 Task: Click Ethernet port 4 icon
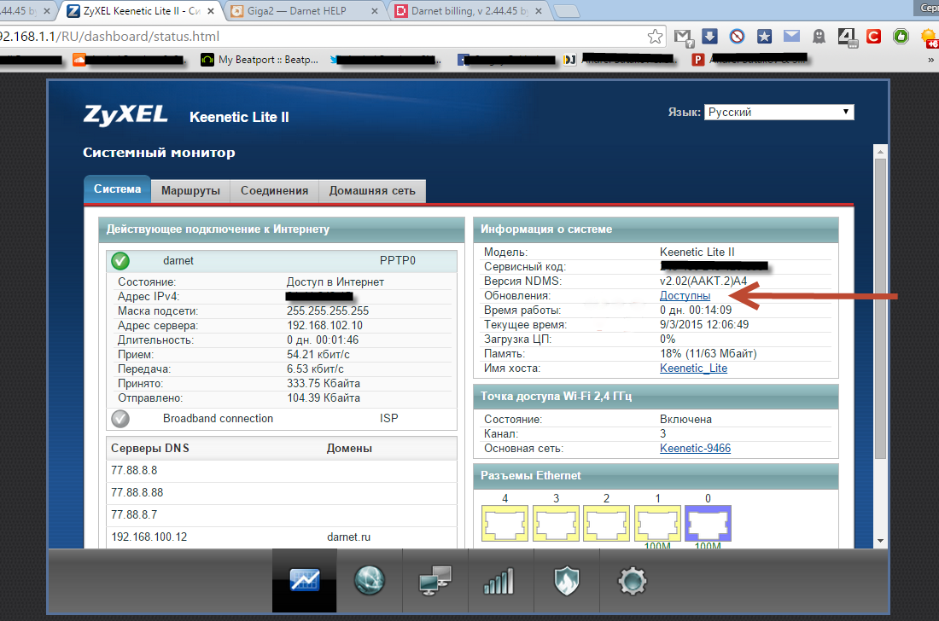pos(504,524)
